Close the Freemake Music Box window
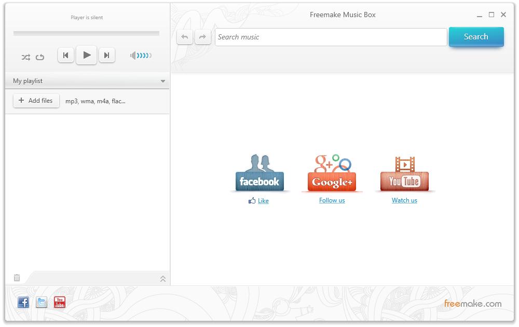Image resolution: width=519 pixels, height=327 pixels. [503, 15]
